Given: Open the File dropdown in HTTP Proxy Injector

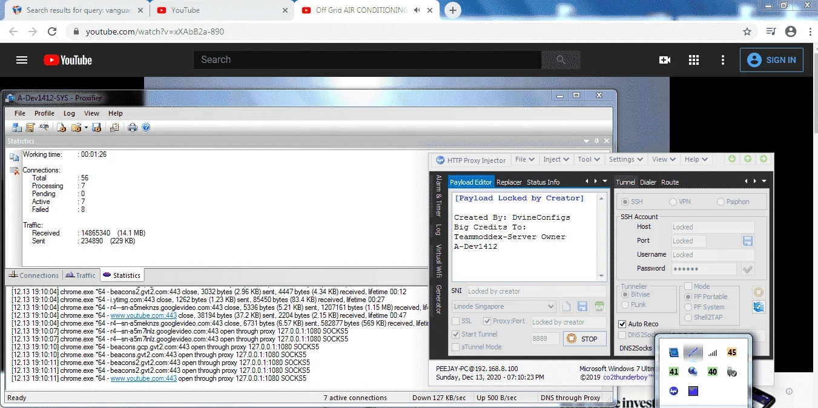Looking at the screenshot, I should [525, 159].
